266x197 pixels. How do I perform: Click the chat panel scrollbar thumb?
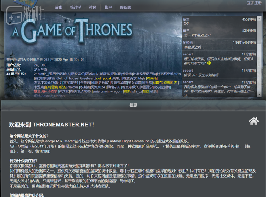point(259,32)
